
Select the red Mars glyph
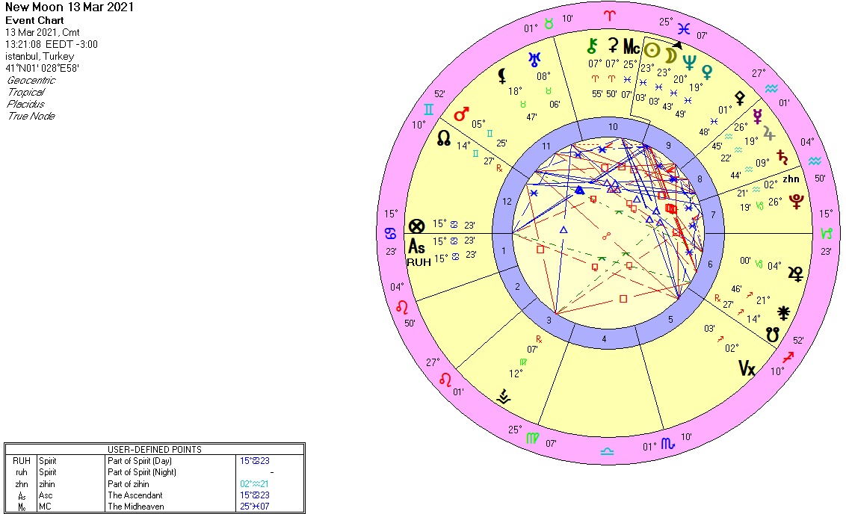pyautogui.click(x=461, y=114)
